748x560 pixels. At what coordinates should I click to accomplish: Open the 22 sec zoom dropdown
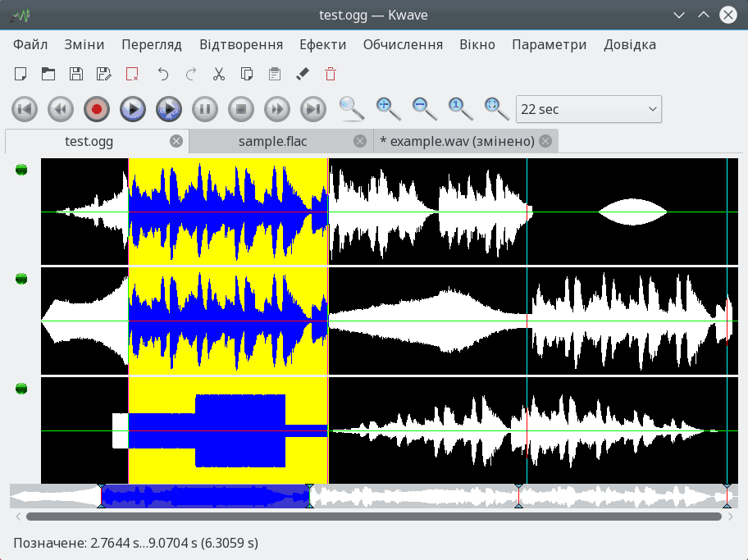tap(589, 109)
